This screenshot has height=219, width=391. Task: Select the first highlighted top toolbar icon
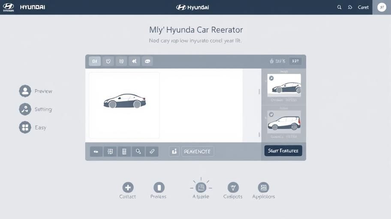[x=95, y=61]
